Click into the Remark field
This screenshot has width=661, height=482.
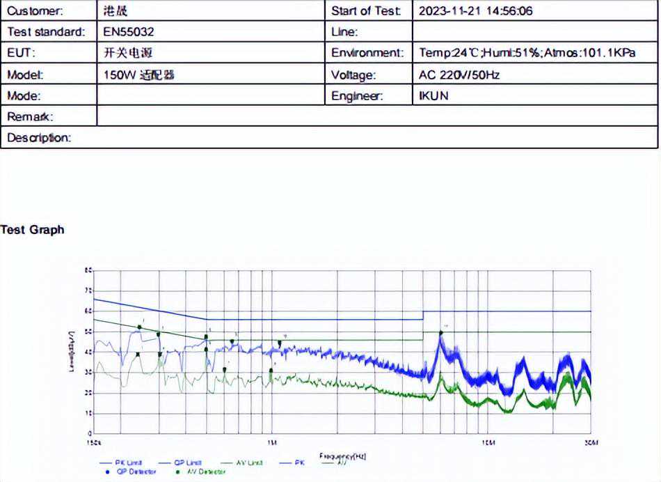(x=376, y=116)
